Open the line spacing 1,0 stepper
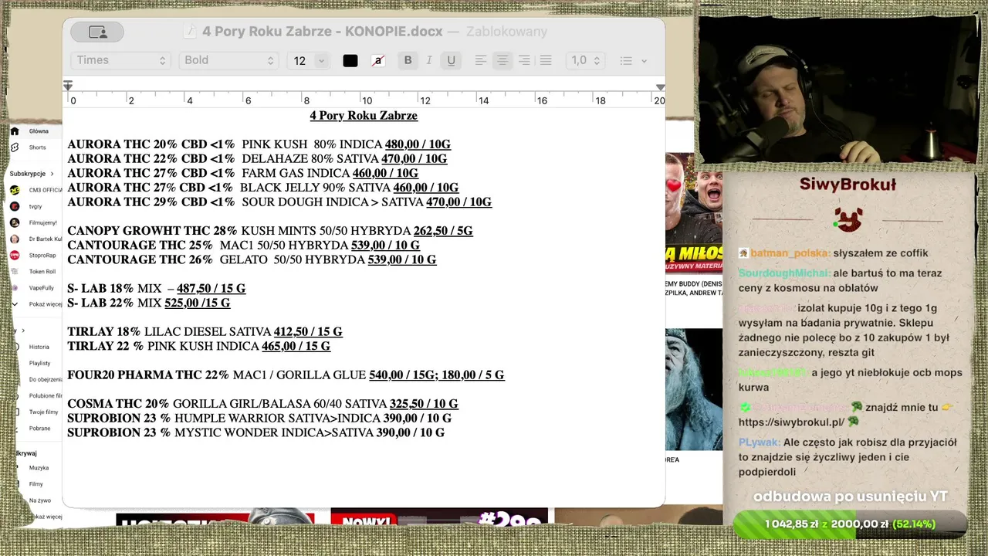988x556 pixels. point(585,60)
